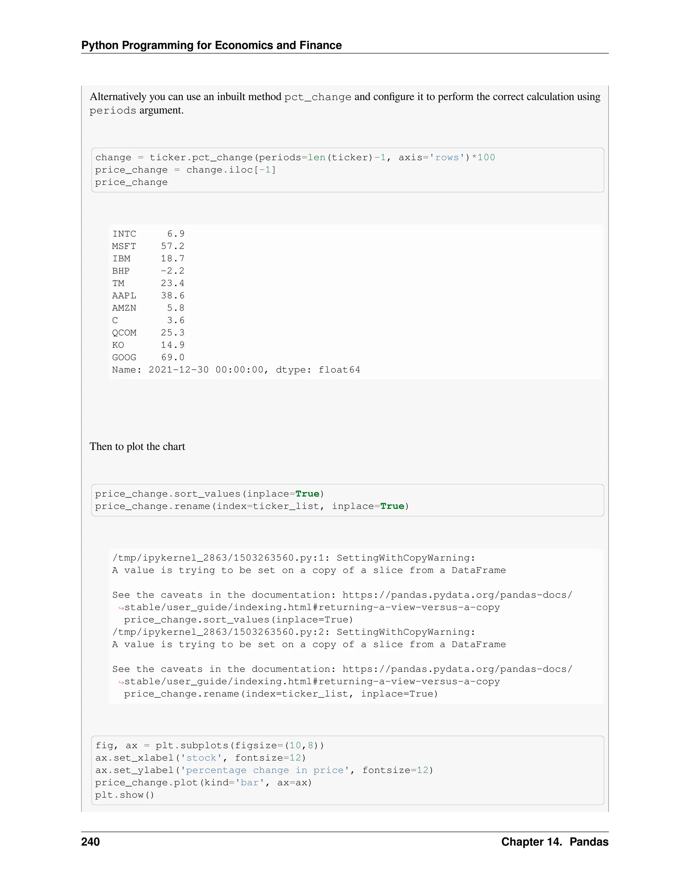Click the sentence 'Then to plot the chart'

click(137, 446)
